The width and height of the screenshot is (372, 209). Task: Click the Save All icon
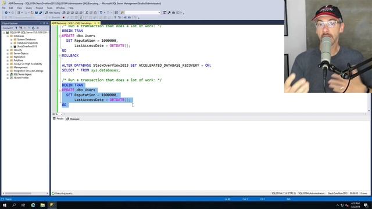click(41, 13)
